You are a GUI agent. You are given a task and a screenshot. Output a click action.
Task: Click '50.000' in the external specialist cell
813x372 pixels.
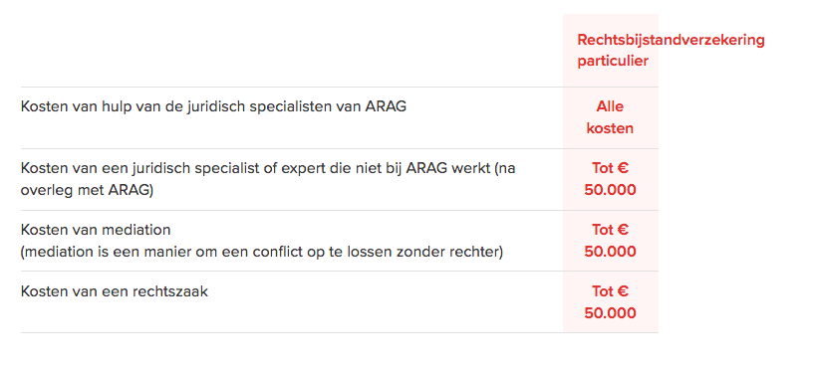pyautogui.click(x=610, y=190)
